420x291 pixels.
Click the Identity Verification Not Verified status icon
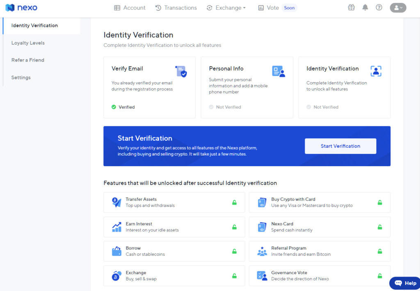pyautogui.click(x=309, y=107)
